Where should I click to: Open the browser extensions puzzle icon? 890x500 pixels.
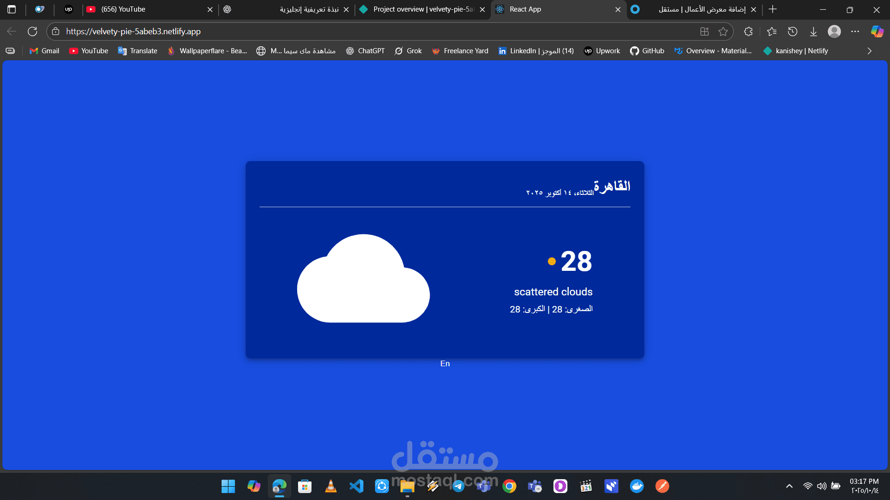pyautogui.click(x=748, y=31)
